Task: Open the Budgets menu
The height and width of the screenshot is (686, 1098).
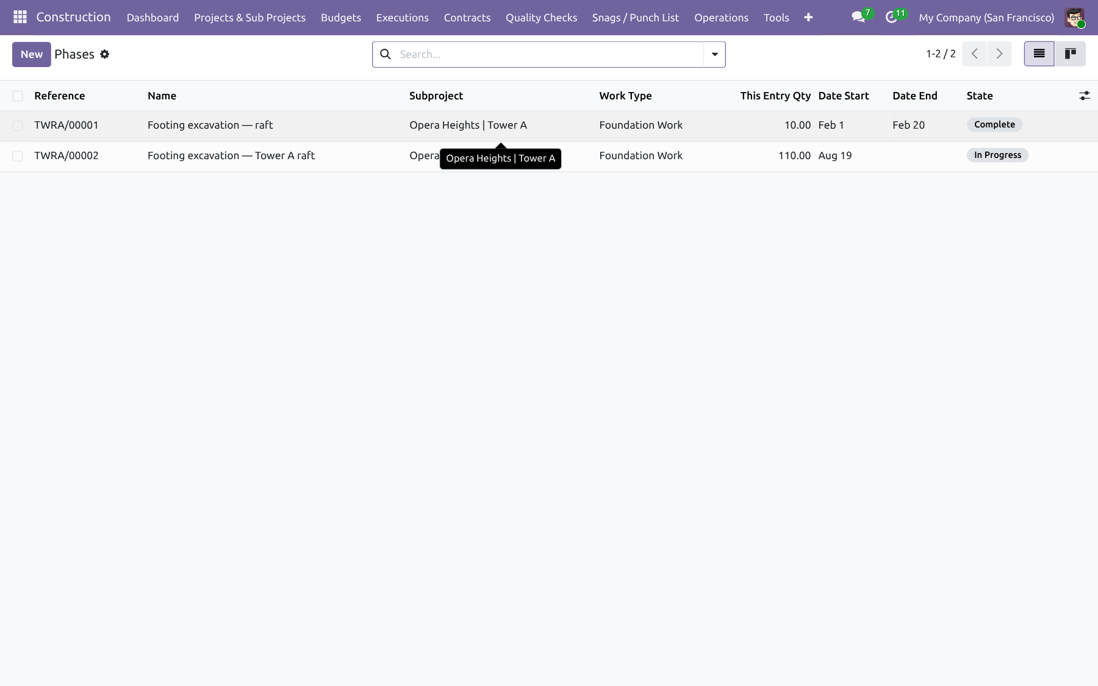Action: pyautogui.click(x=341, y=18)
